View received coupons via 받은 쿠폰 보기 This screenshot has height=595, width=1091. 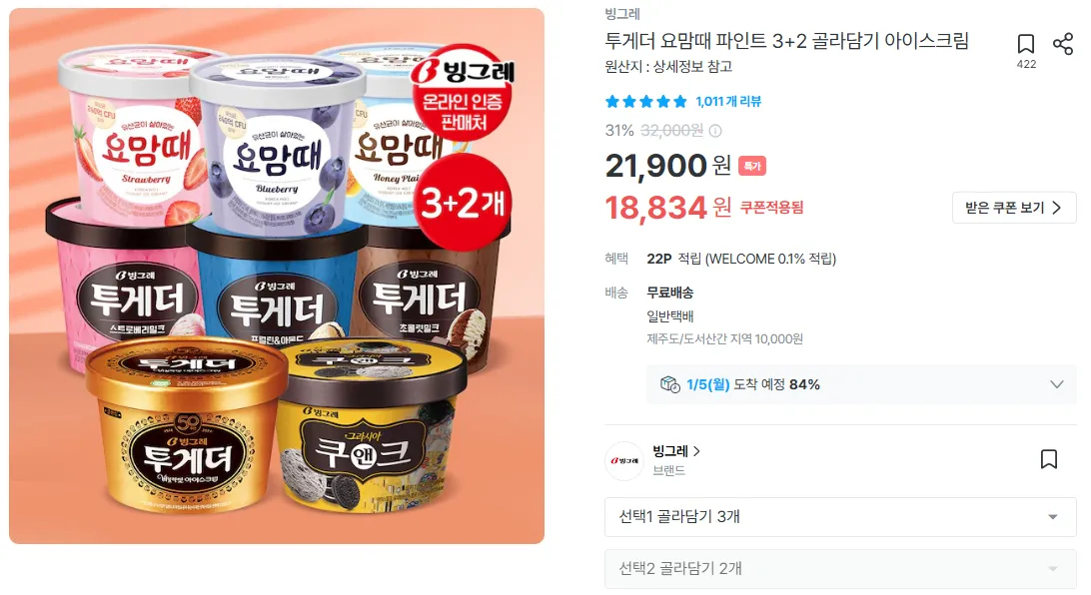(1014, 208)
